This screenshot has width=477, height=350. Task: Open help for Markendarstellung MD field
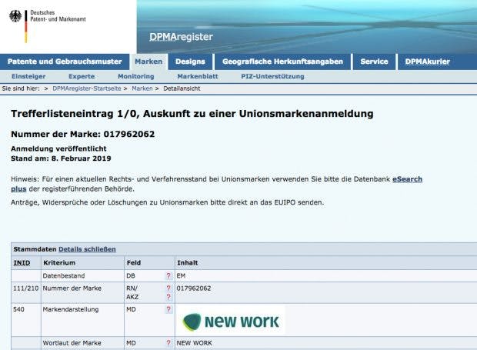(x=168, y=309)
